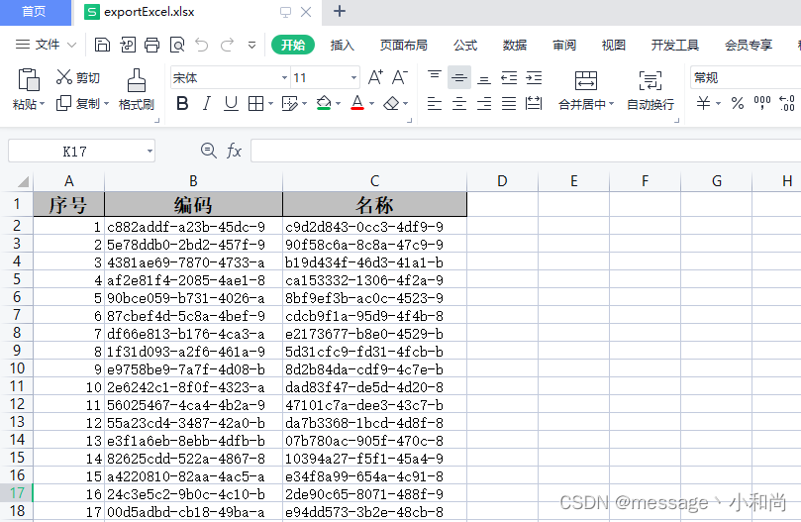Image resolution: width=801 pixels, height=522 pixels.
Task: Switch to the 审阅 tab
Action: [564, 45]
